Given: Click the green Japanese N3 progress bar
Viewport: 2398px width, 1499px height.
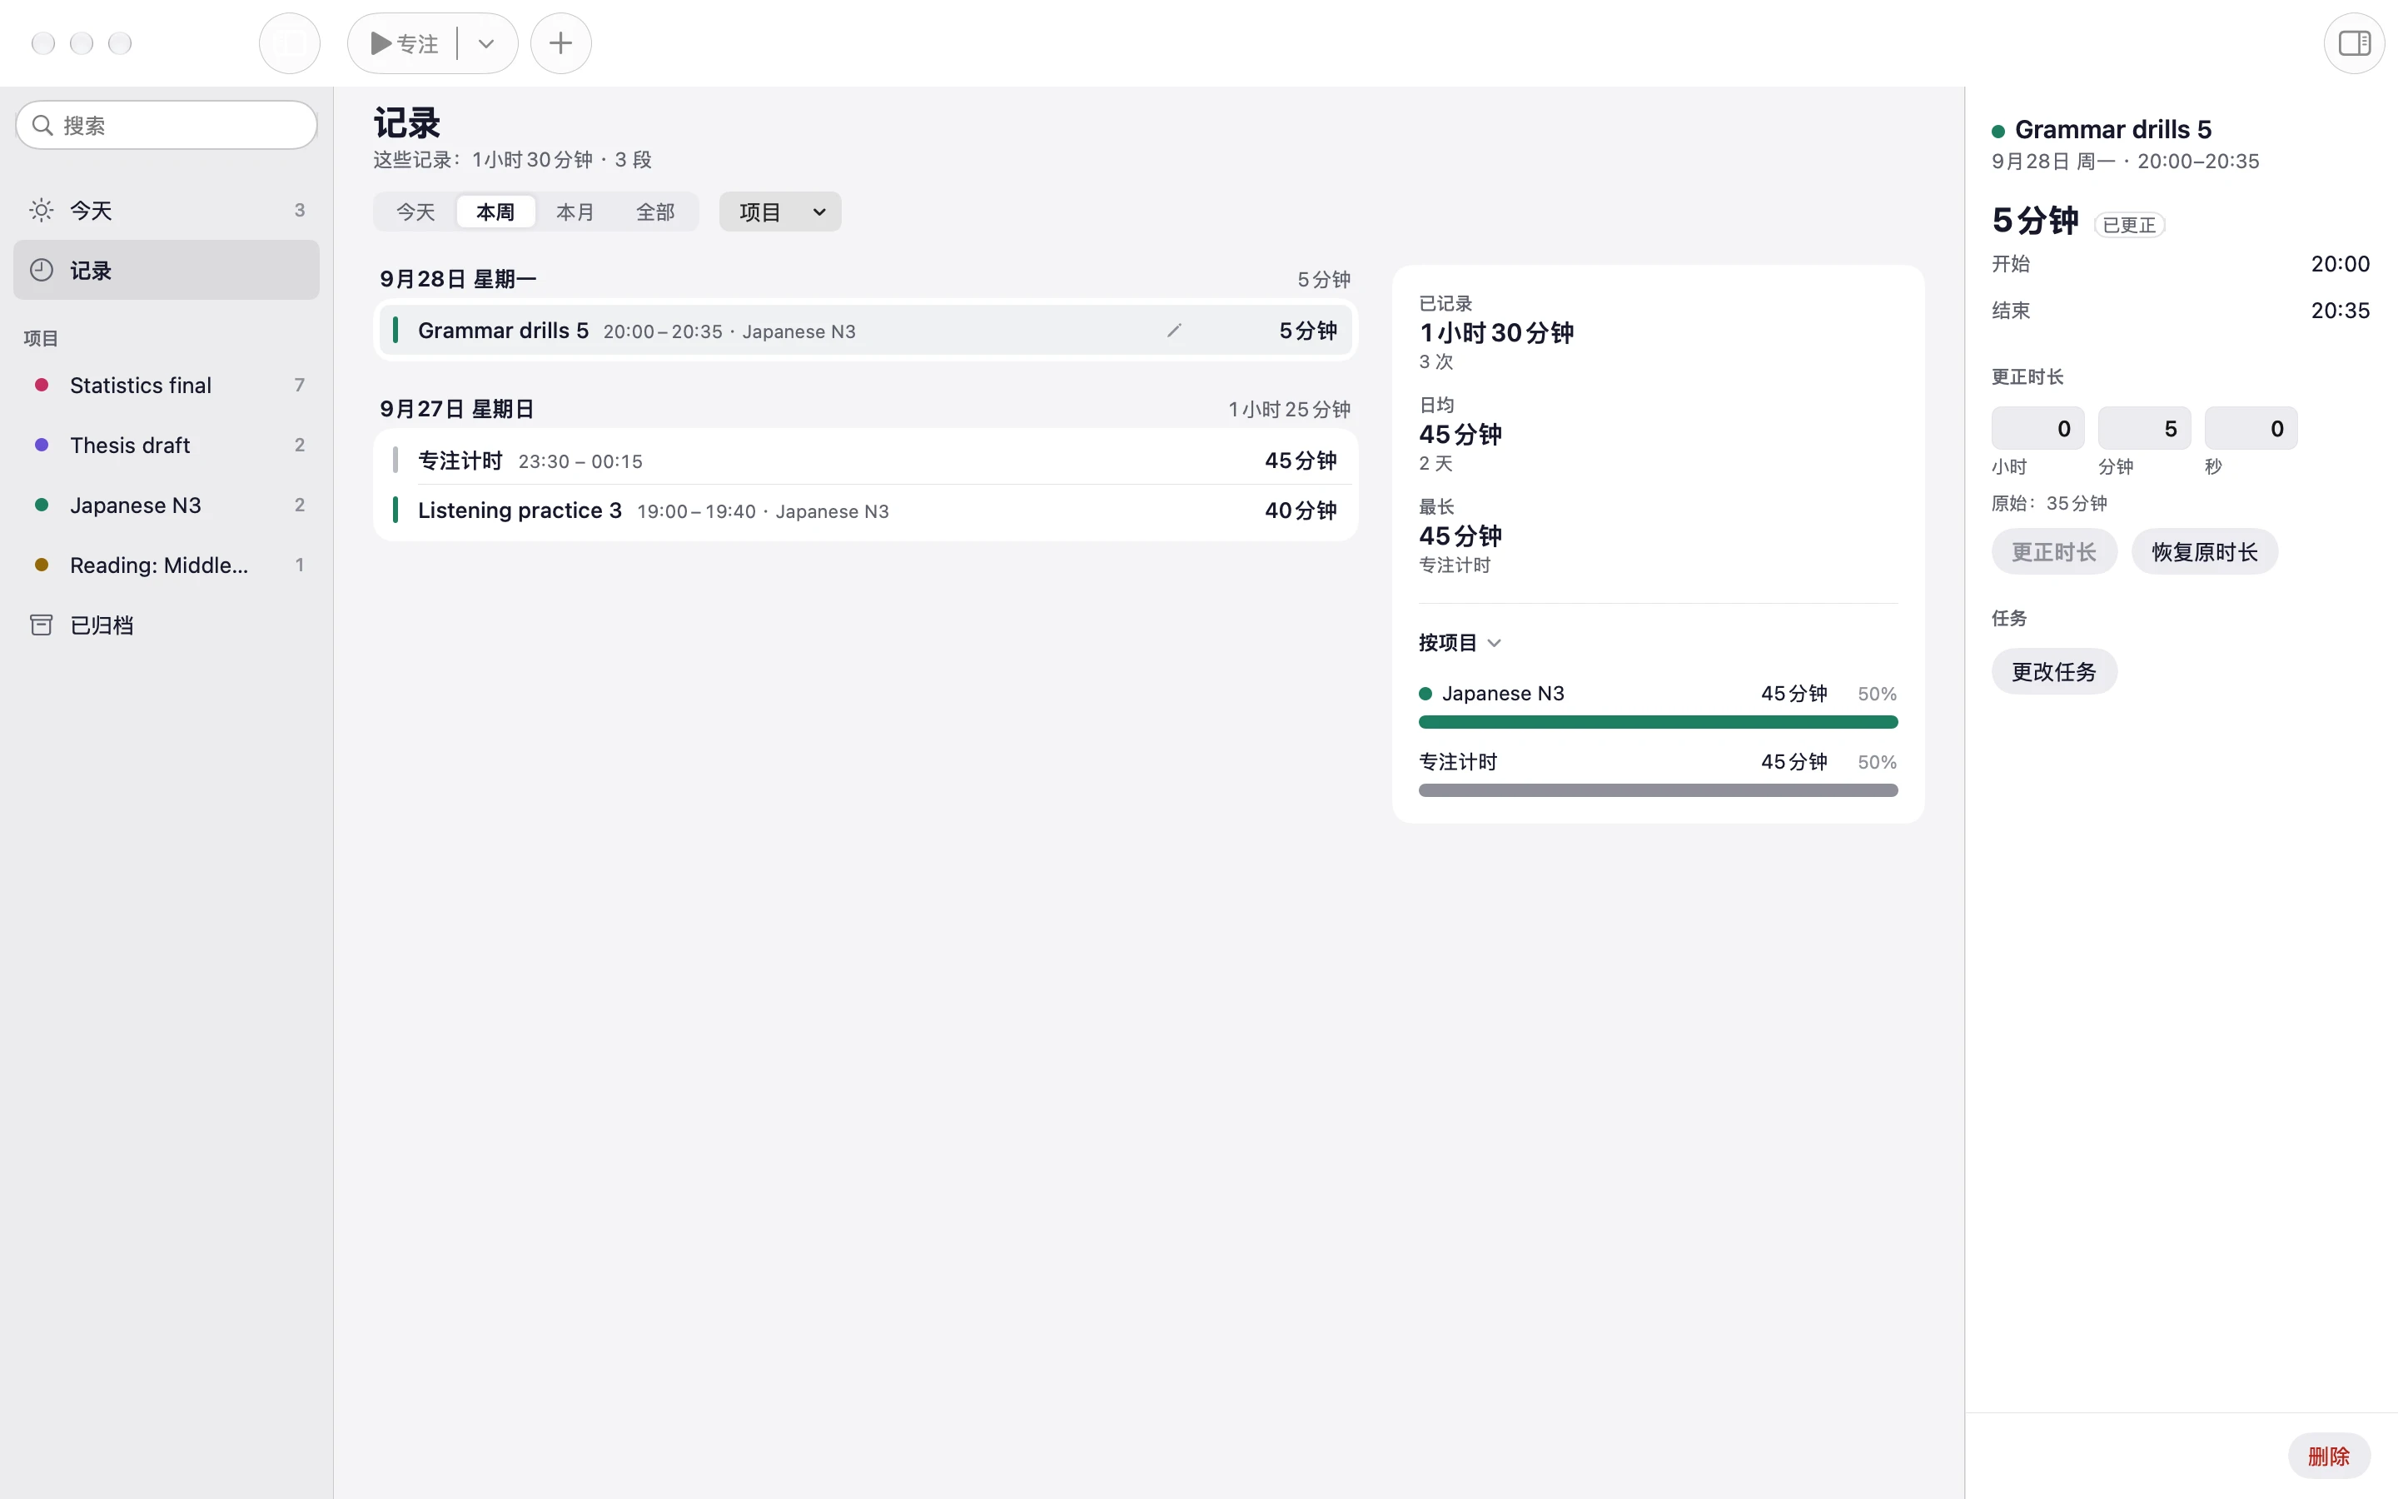Looking at the screenshot, I should point(1658,723).
